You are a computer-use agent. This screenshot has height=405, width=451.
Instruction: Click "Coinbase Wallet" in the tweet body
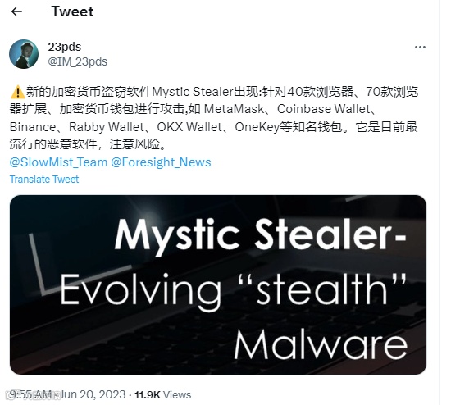[324, 109]
